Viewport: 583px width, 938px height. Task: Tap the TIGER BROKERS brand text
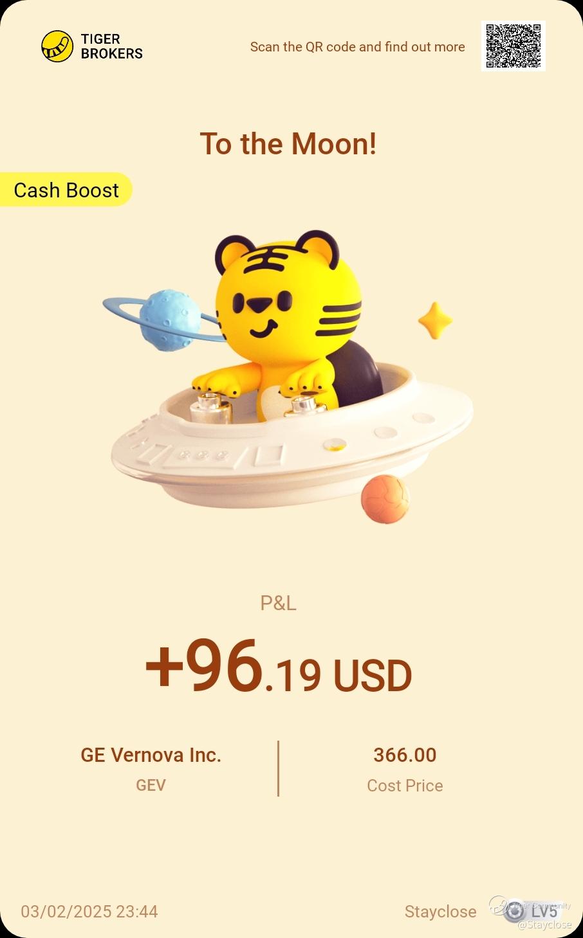point(111,46)
